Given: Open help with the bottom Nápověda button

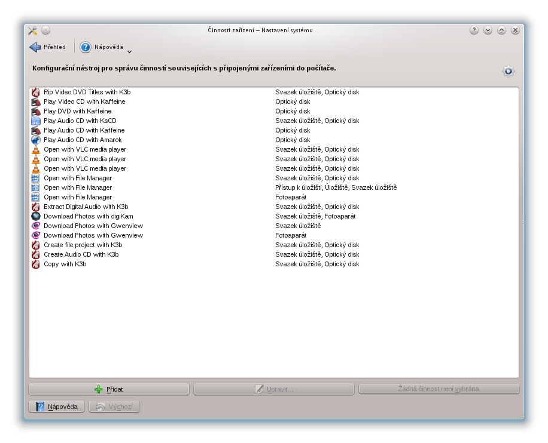Looking at the screenshot, I should tap(57, 407).
